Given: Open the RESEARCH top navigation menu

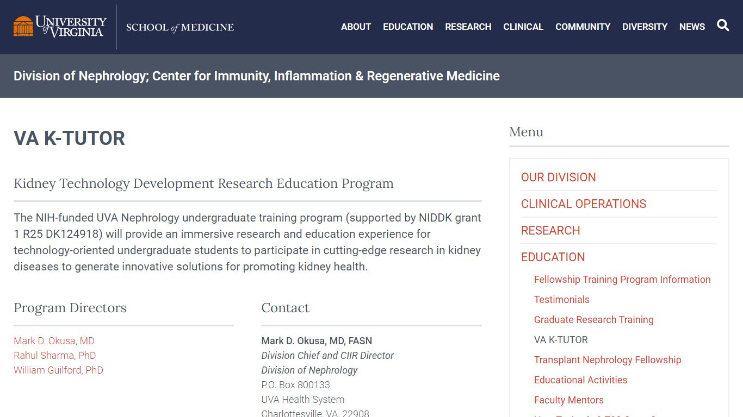Looking at the screenshot, I should [468, 27].
